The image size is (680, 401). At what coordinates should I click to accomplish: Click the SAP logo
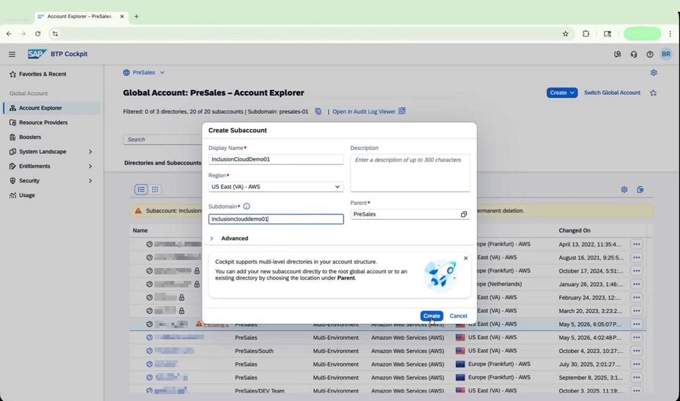coord(38,54)
